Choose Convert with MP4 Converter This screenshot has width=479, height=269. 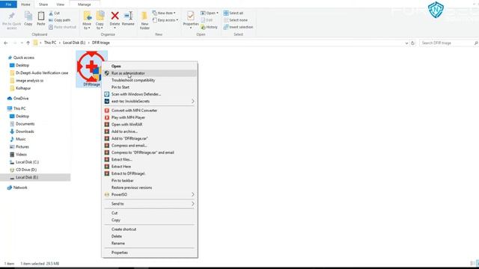pos(150,111)
